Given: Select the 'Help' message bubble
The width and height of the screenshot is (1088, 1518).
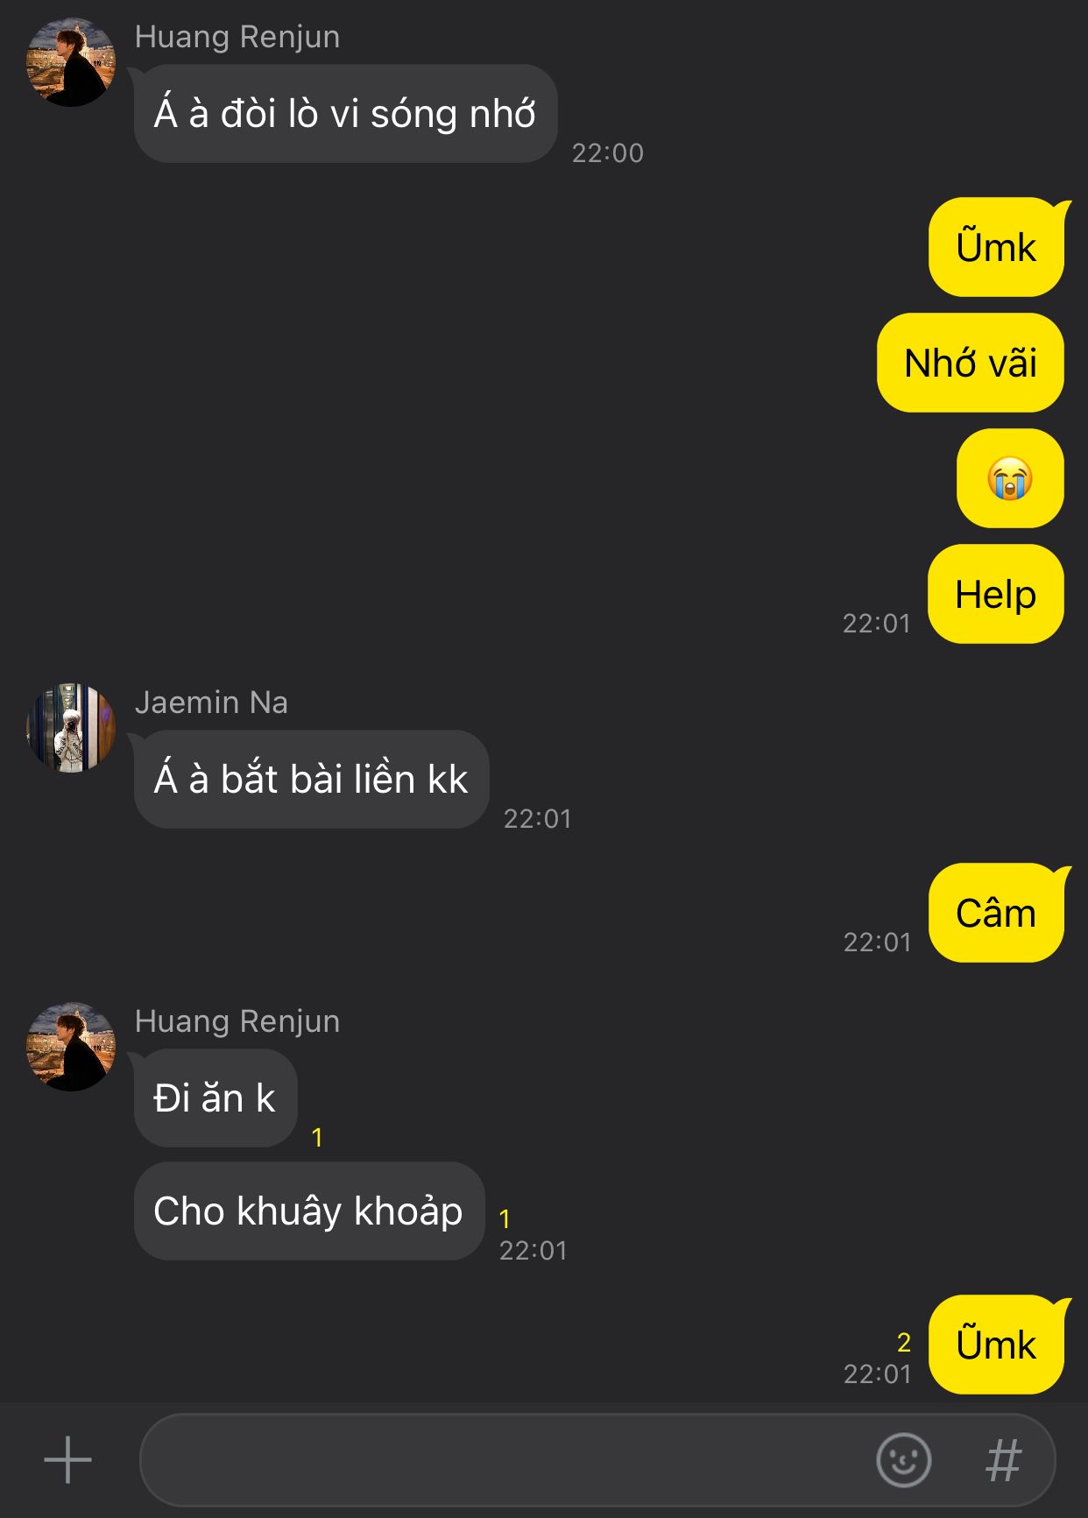Looking at the screenshot, I should [996, 594].
